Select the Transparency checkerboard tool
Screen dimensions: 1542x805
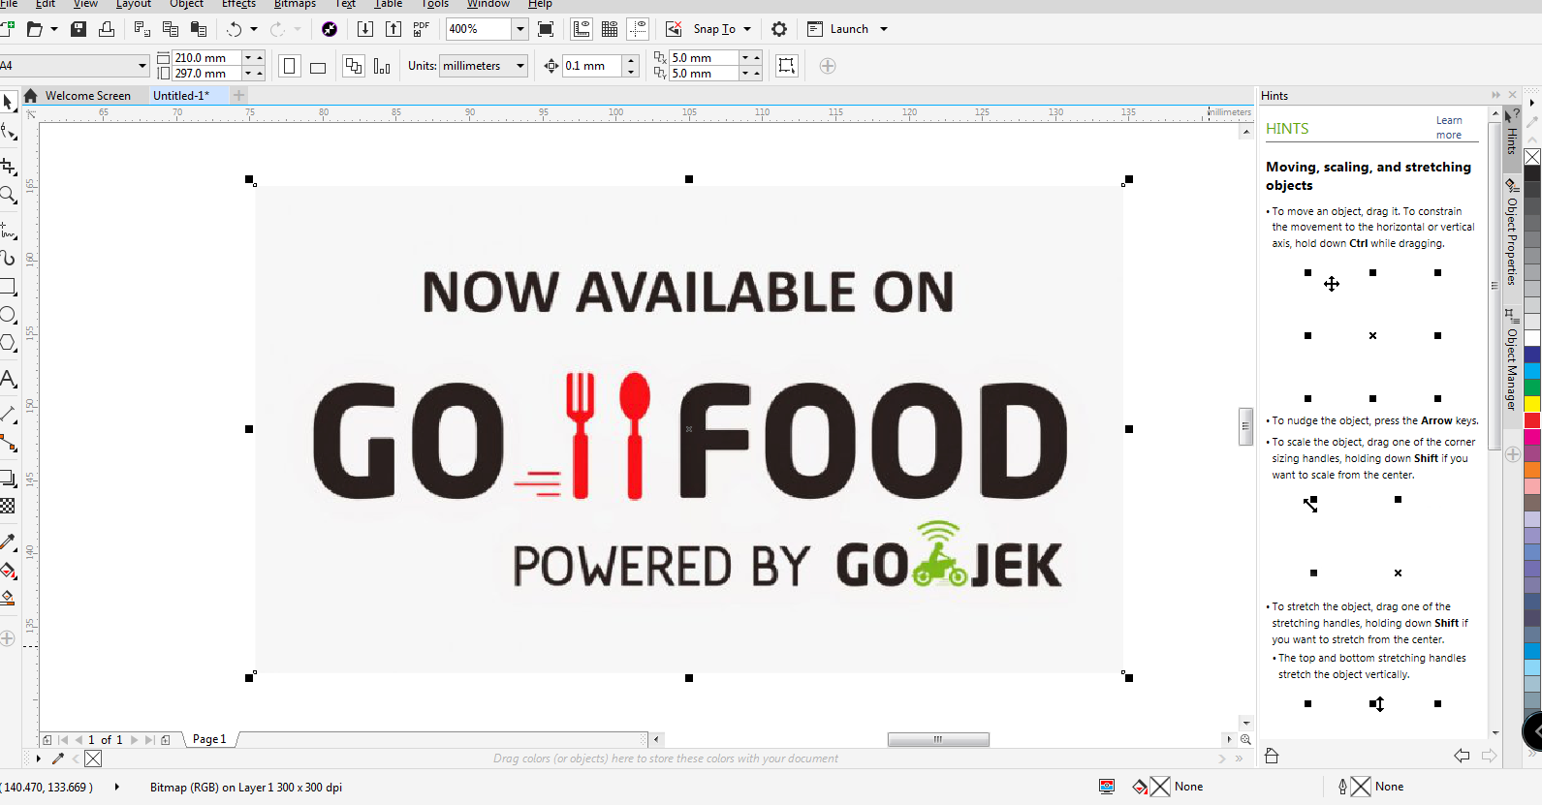click(x=8, y=506)
